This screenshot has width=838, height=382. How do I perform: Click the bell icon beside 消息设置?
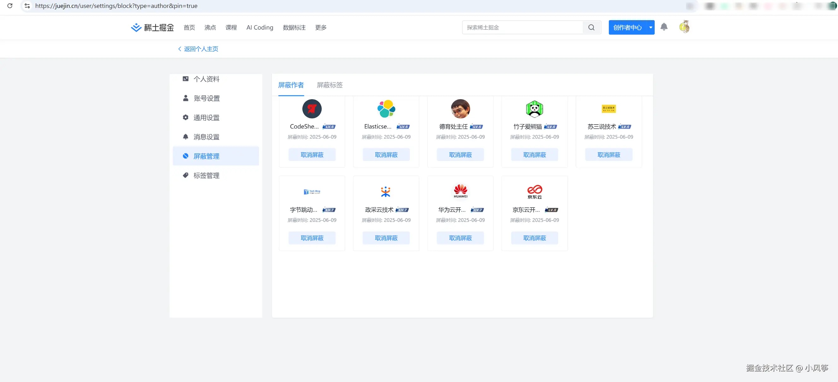point(186,137)
